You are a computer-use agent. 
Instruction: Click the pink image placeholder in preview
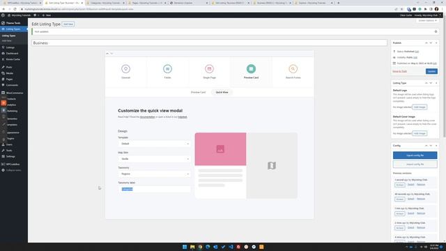tap(220, 149)
